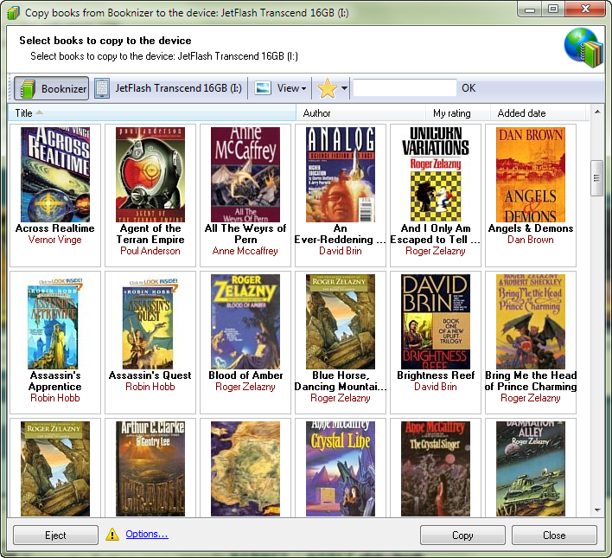Select the Booknizer source button
The image size is (612, 558).
[52, 88]
